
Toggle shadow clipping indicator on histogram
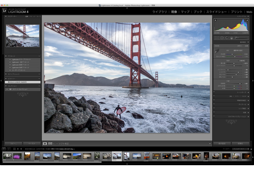point(215,20)
